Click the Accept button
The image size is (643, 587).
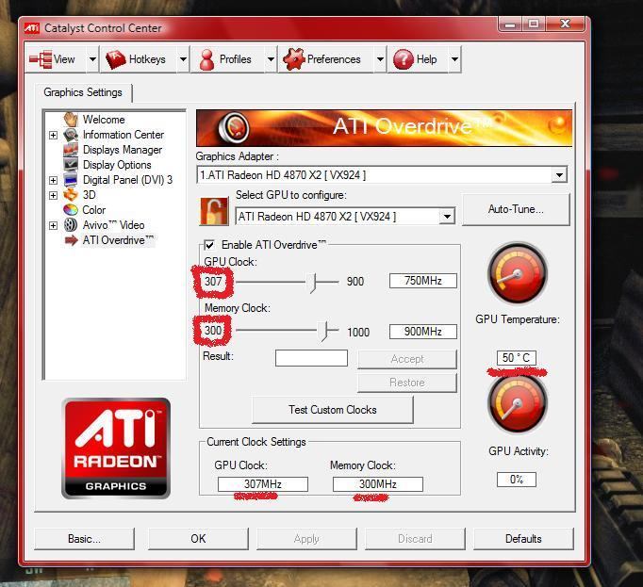[406, 359]
